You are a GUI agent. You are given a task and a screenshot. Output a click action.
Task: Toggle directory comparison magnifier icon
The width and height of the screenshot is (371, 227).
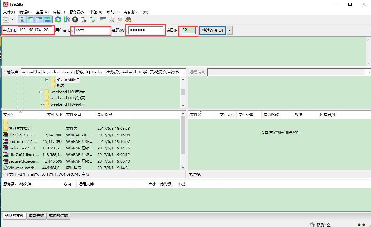111,20
